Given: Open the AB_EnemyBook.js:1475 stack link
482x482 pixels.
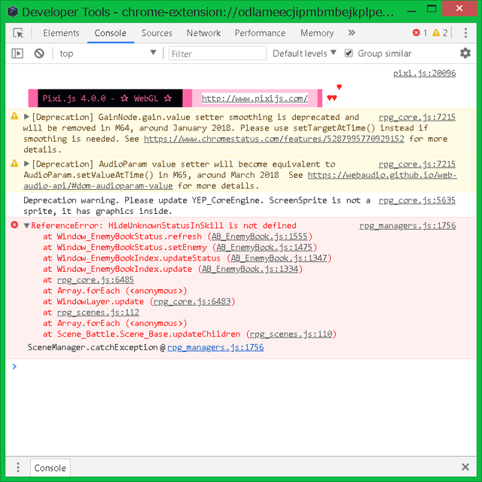Looking at the screenshot, I should point(264,247).
